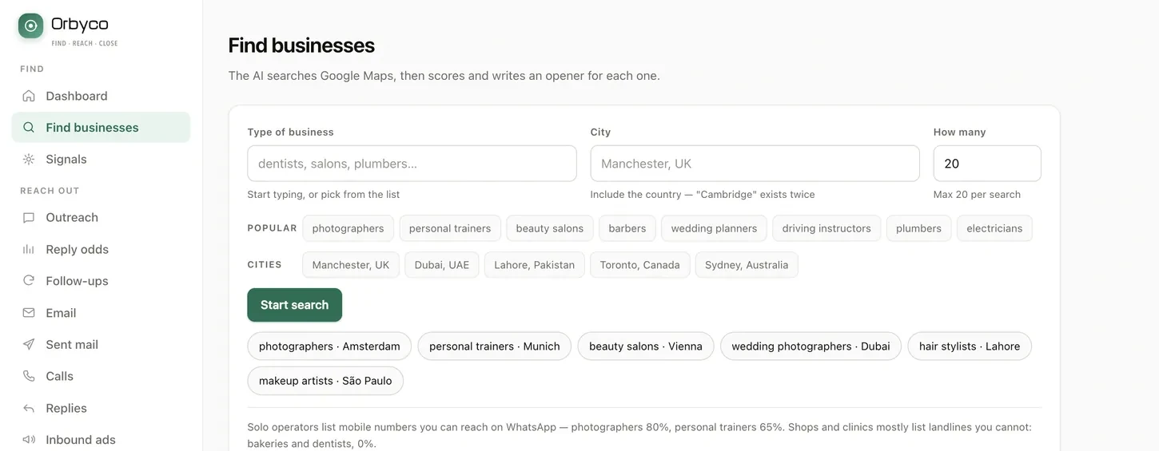This screenshot has width=1159, height=451.
Task: Click the Reply odds bar chart icon
Action: click(x=29, y=249)
